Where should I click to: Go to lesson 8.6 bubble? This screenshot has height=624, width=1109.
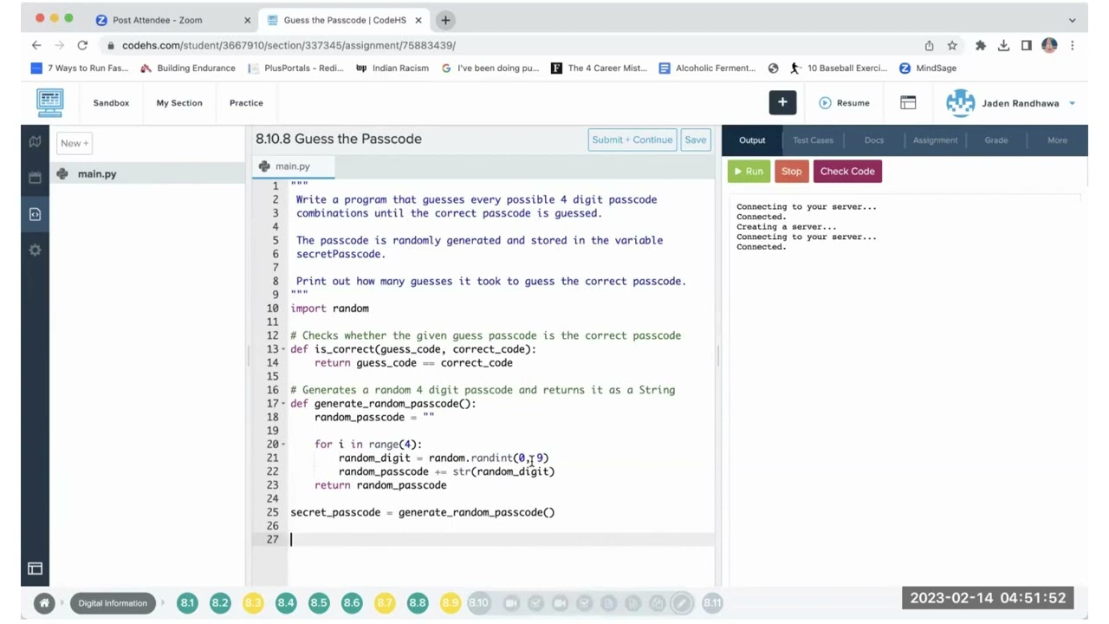(x=352, y=602)
